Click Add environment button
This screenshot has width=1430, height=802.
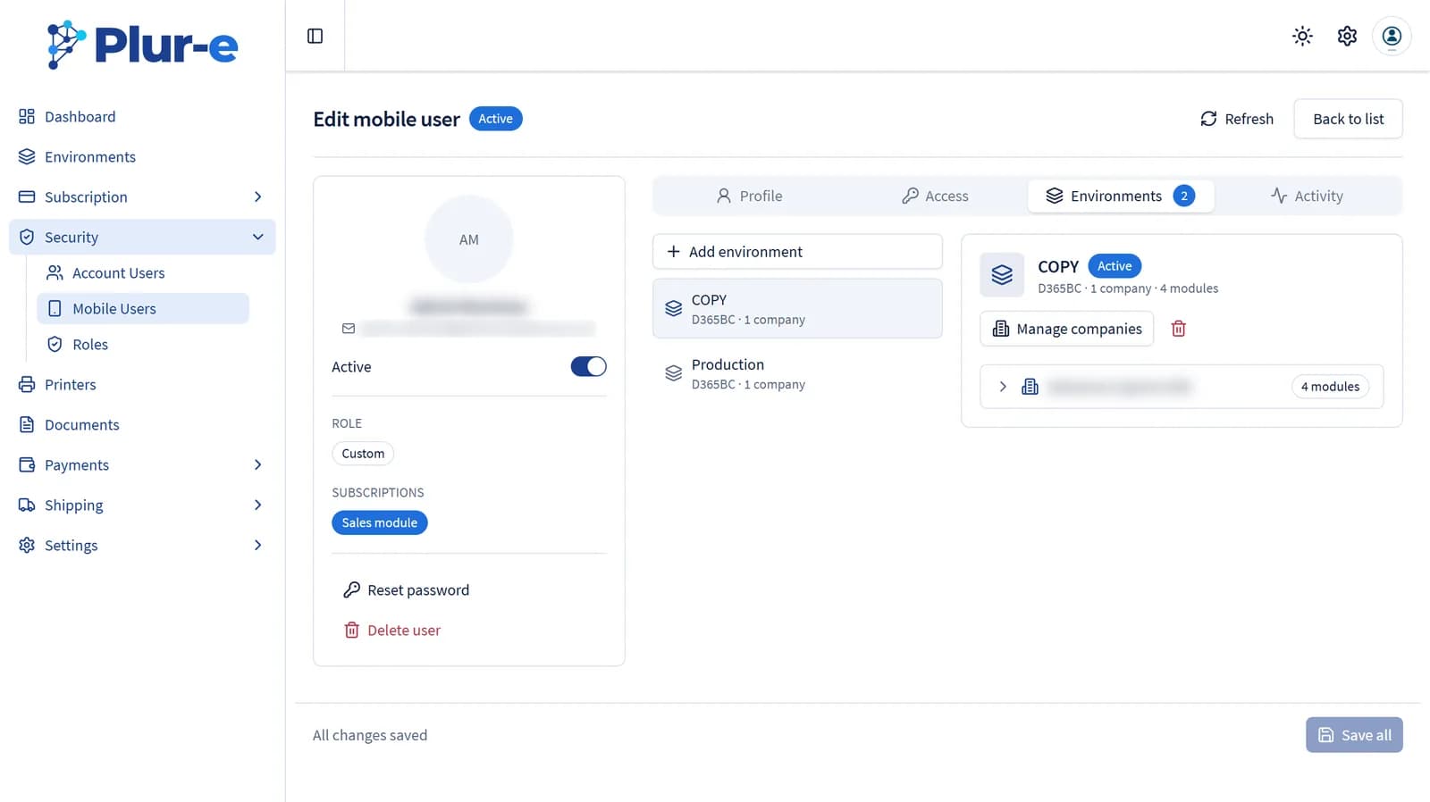point(797,252)
